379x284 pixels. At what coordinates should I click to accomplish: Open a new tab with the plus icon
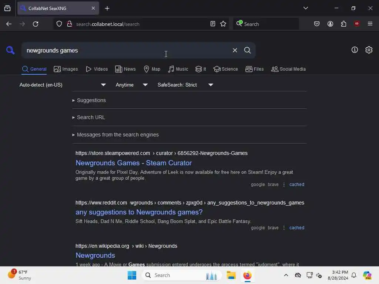[x=107, y=9]
